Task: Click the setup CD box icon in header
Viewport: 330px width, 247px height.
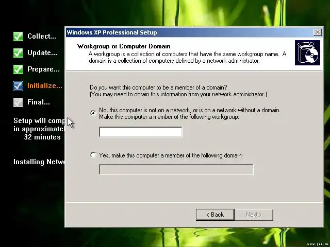Action: 307,52
